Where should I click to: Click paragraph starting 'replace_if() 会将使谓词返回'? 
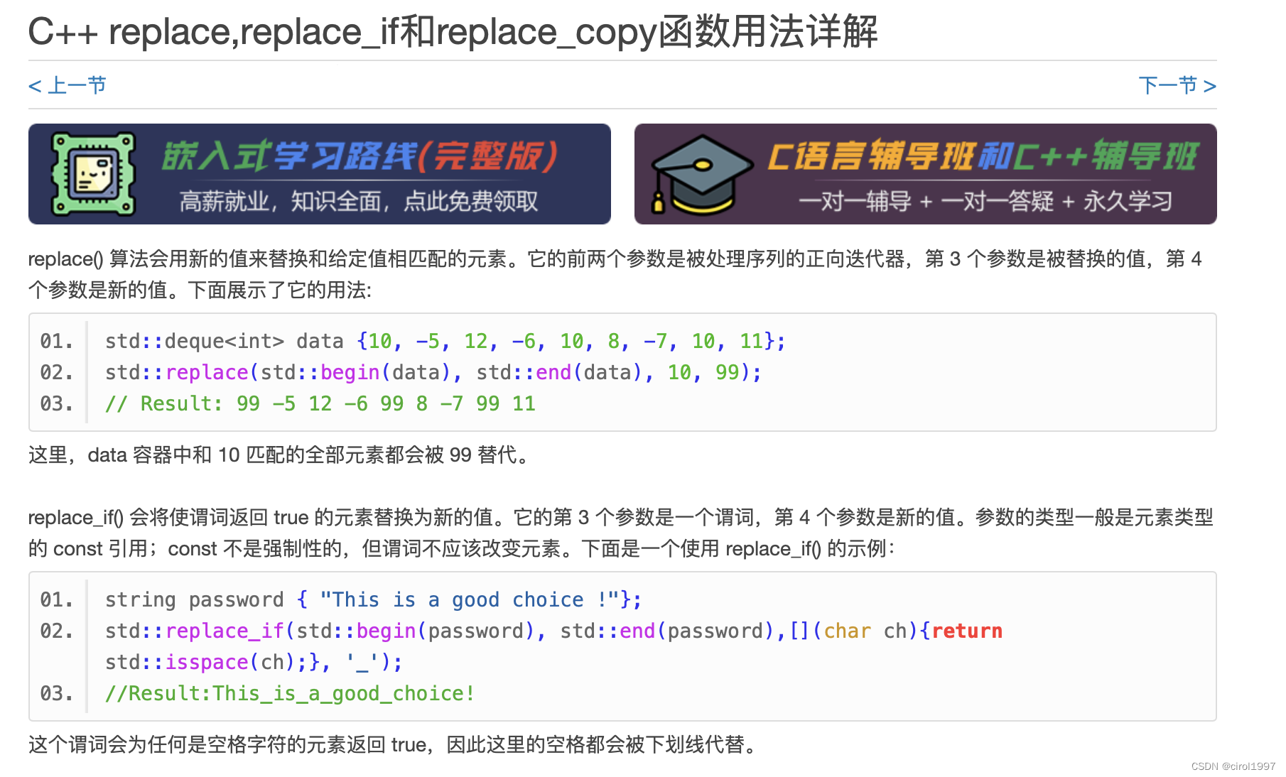pyautogui.click(x=621, y=533)
